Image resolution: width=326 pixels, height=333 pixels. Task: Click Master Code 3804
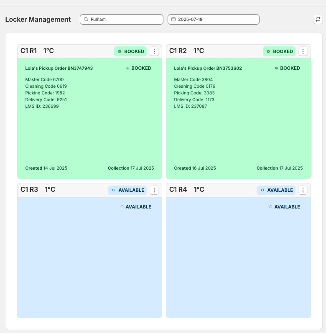[193, 79]
